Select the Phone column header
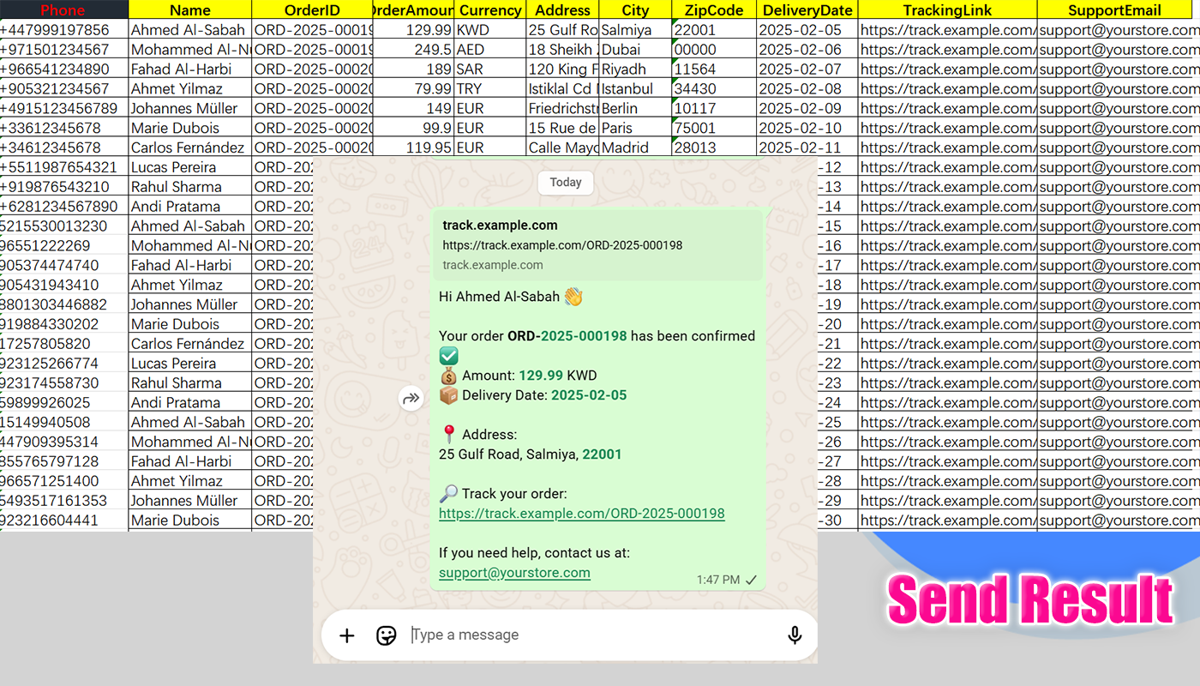The width and height of the screenshot is (1200, 686). click(x=63, y=10)
